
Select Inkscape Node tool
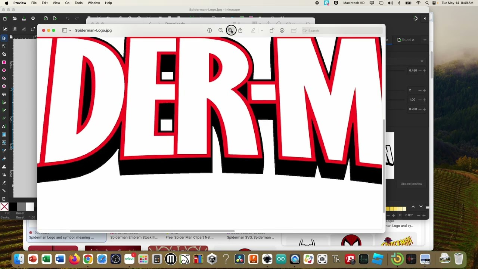pyautogui.click(x=4, y=46)
